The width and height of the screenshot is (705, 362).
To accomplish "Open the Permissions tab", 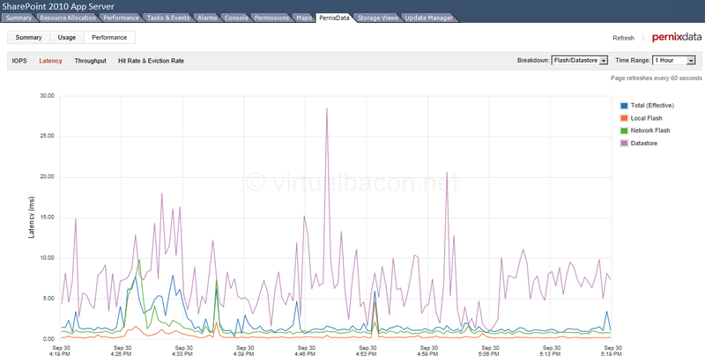I will click(x=271, y=18).
